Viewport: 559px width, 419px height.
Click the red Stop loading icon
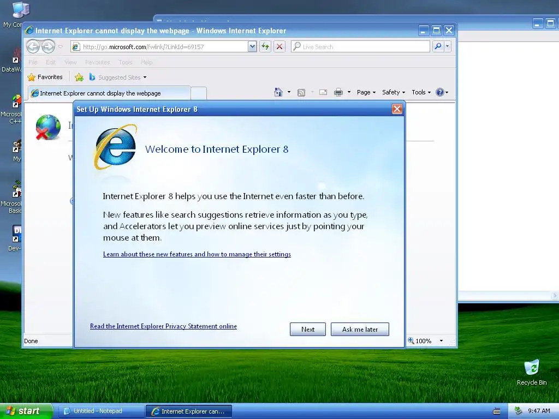tap(279, 47)
